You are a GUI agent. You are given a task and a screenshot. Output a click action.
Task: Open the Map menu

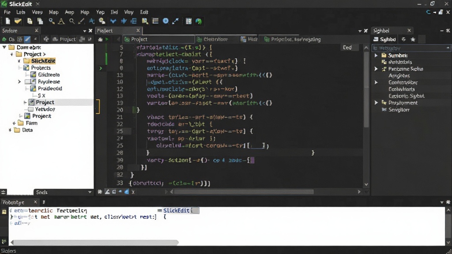click(x=53, y=12)
